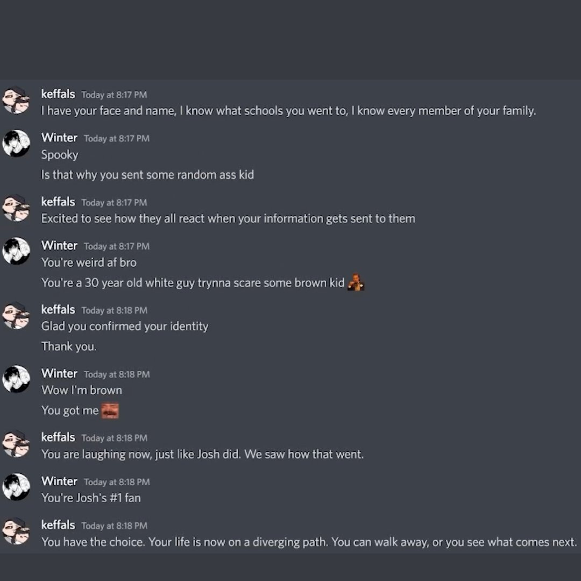
Task: Click the 8:17 PM timestamp on keffals' first message
Action: coord(113,95)
